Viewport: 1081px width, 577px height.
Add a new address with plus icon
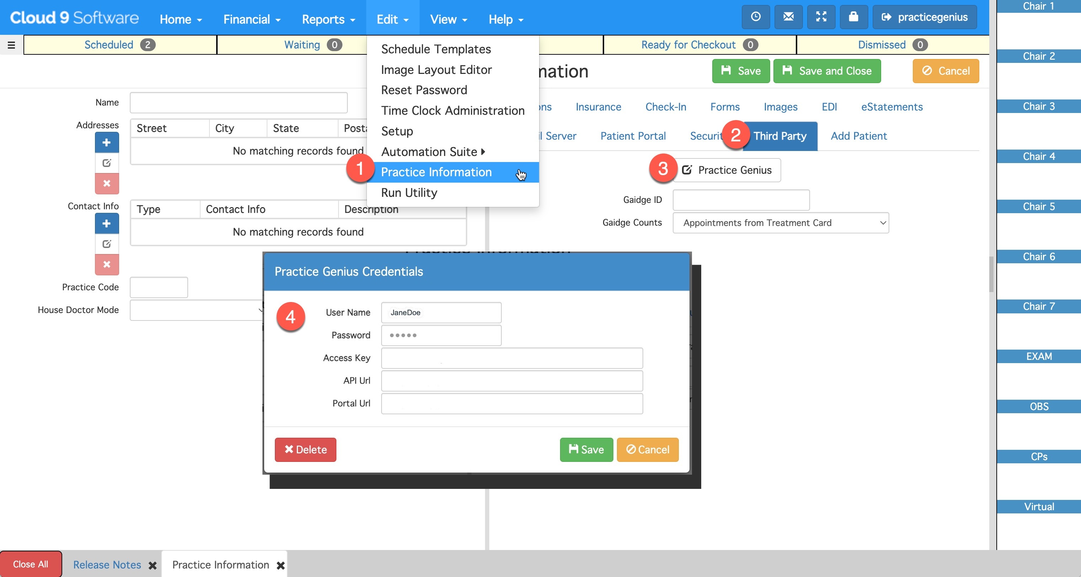pyautogui.click(x=107, y=142)
